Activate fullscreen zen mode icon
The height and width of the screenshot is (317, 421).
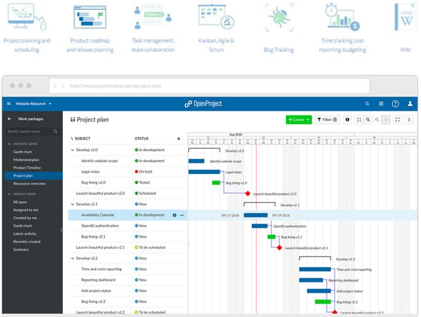(397, 119)
